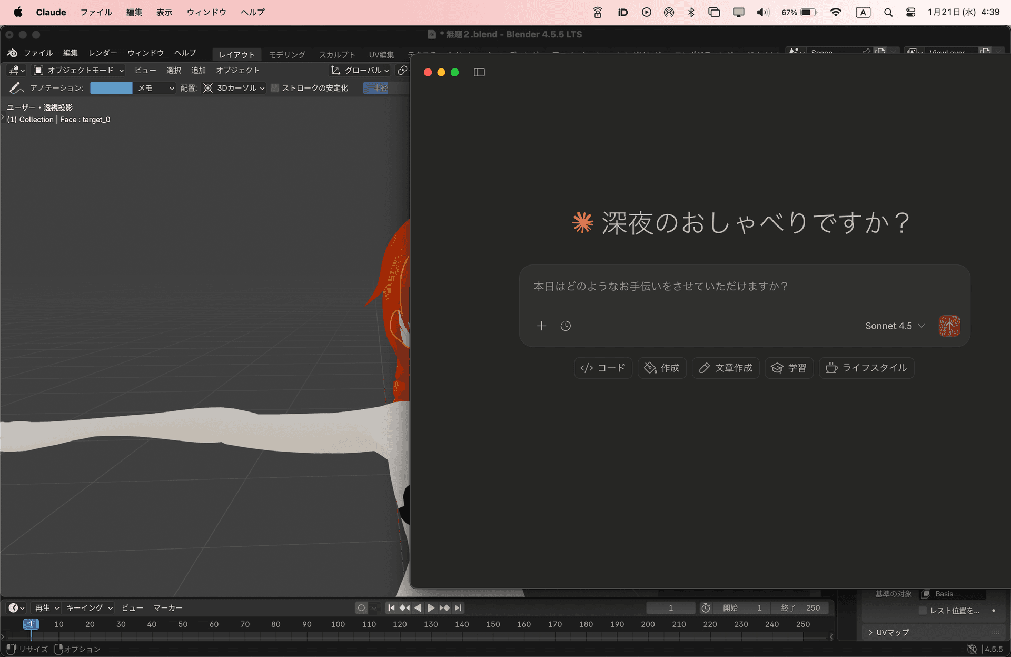Open the Render menu in Blender
The image size is (1011, 657).
[x=102, y=53]
